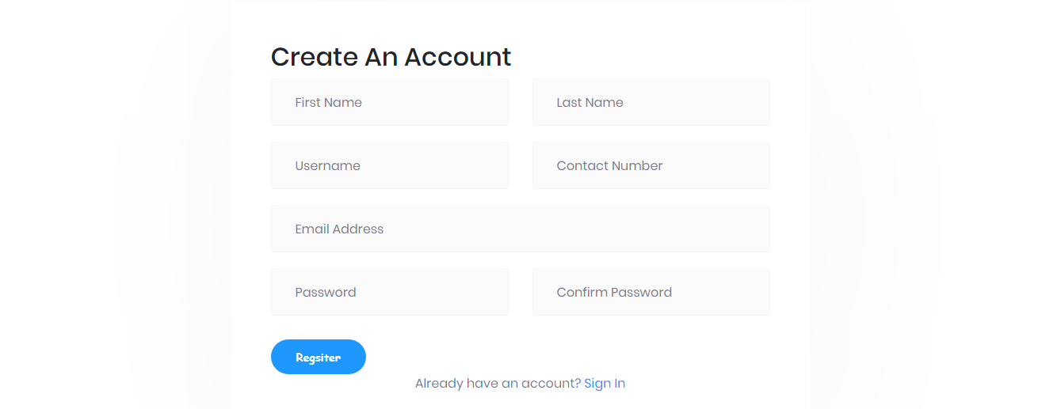1038x409 pixels.
Task: Select the Last Name text box
Action: point(651,102)
